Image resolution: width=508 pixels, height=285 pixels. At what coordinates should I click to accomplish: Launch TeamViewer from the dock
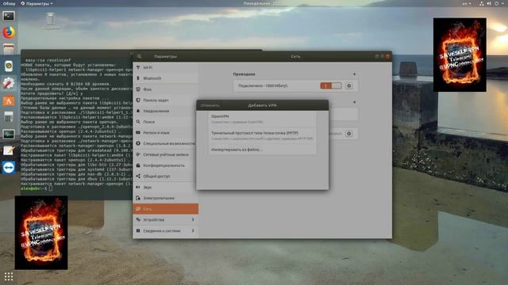click(x=9, y=167)
